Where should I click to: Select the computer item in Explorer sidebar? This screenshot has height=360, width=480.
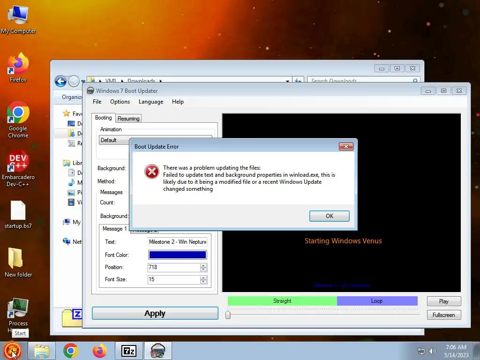pos(72,222)
